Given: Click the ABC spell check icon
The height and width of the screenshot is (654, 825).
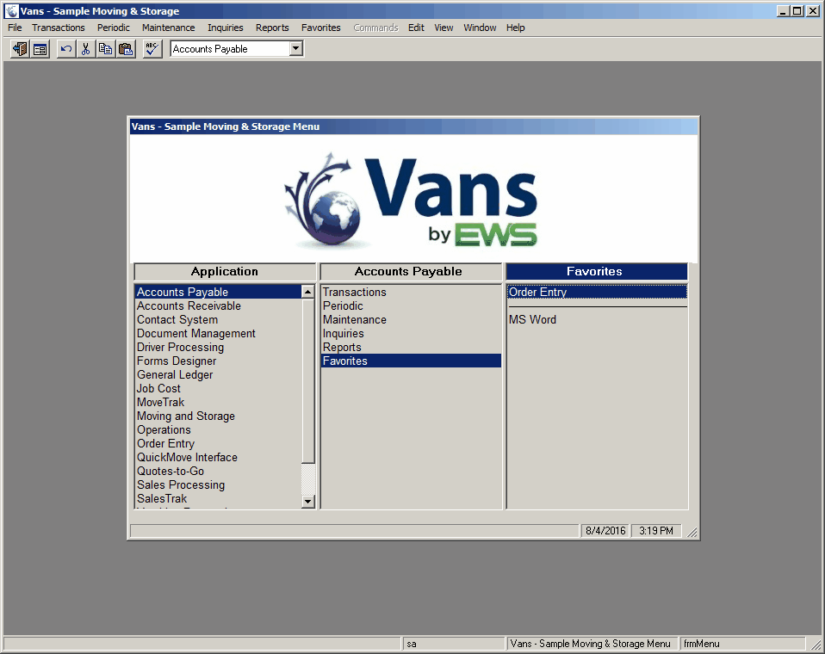Looking at the screenshot, I should click(152, 49).
